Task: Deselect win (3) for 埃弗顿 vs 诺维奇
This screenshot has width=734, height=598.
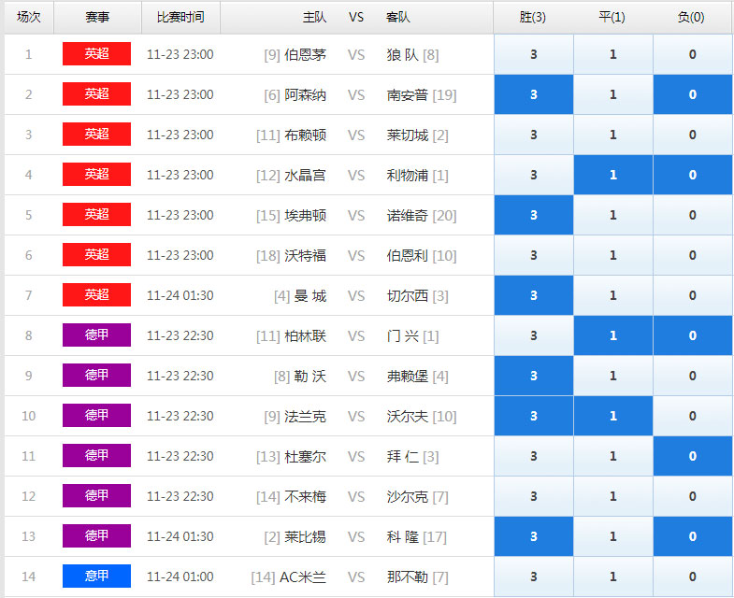Action: [x=534, y=215]
